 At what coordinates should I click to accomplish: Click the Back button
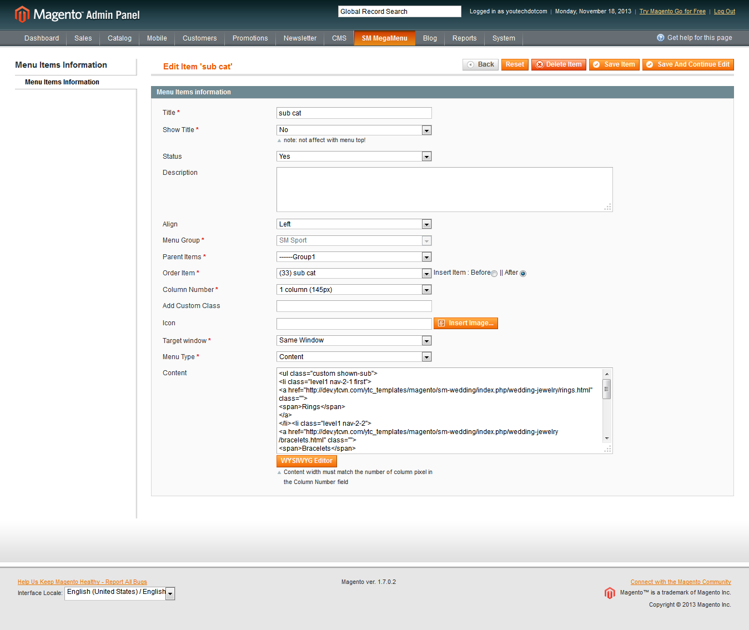481,64
